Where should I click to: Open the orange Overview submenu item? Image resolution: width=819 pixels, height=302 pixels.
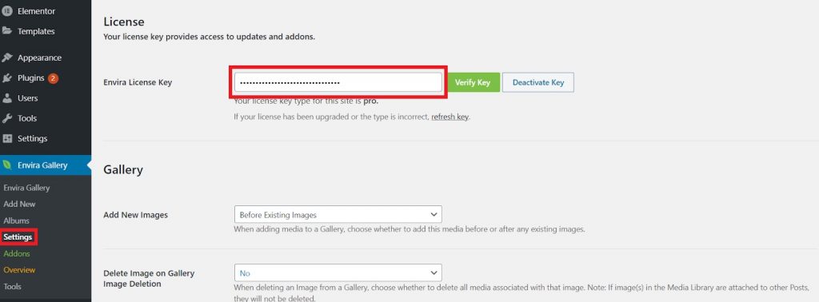click(x=19, y=270)
